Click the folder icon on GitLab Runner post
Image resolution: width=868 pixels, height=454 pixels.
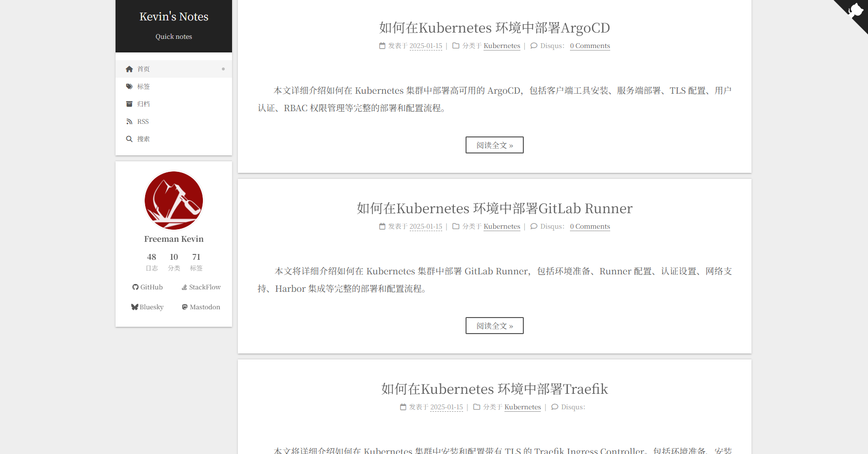(456, 226)
